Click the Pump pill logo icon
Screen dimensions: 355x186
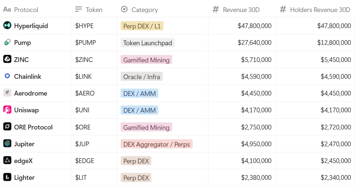coord(7,42)
